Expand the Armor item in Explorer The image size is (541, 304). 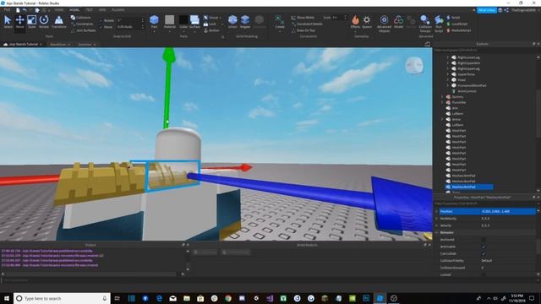click(x=442, y=119)
